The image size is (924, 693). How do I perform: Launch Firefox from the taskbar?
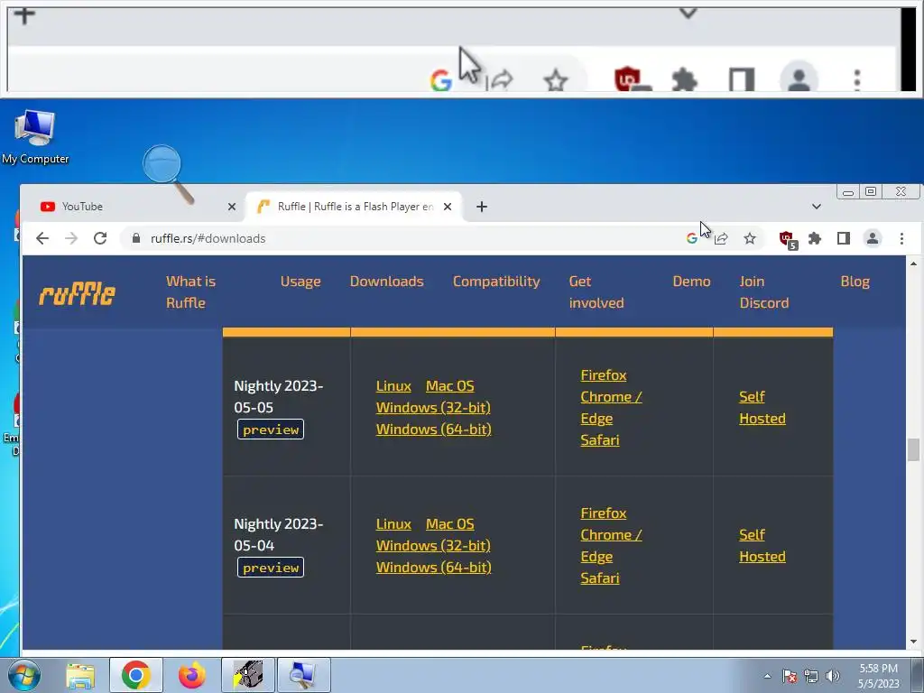click(192, 675)
